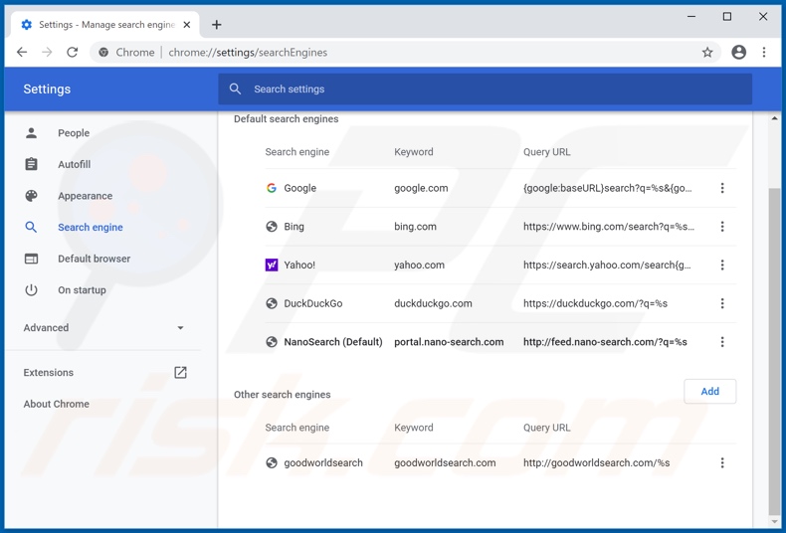This screenshot has height=533, width=786.
Task: Open Chrome's three-dot main menu
Action: tap(764, 53)
